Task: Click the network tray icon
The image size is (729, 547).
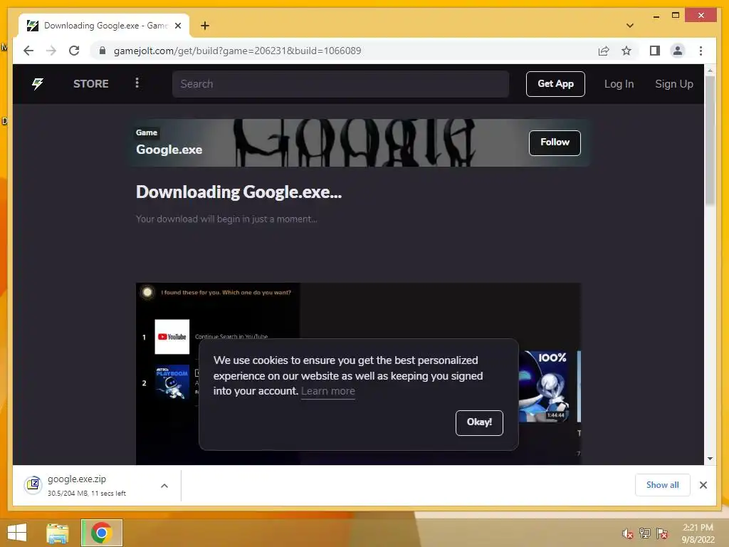Action: tap(645, 533)
